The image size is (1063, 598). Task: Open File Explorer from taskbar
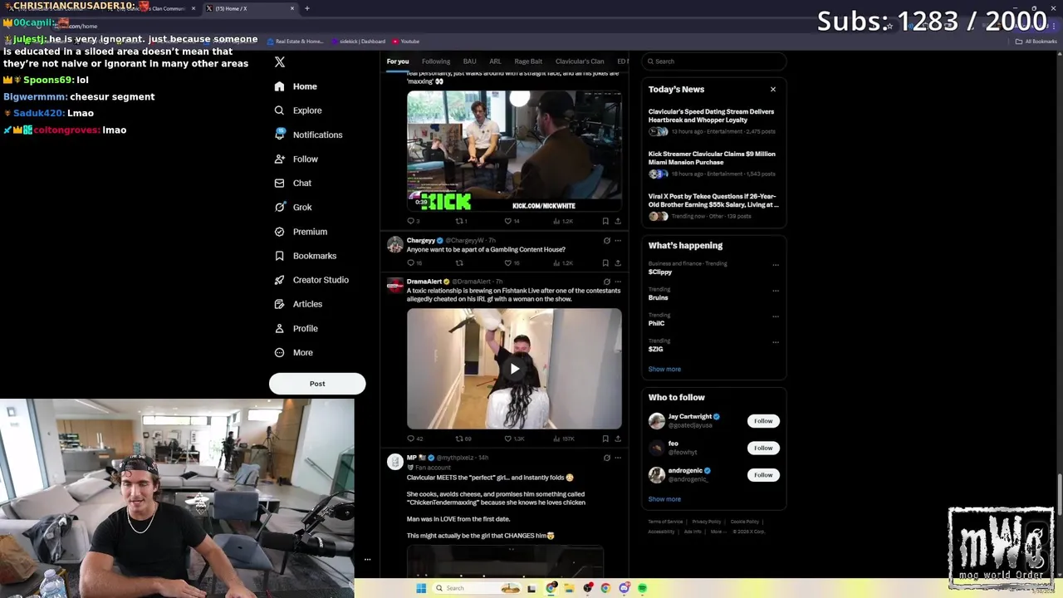point(569,588)
